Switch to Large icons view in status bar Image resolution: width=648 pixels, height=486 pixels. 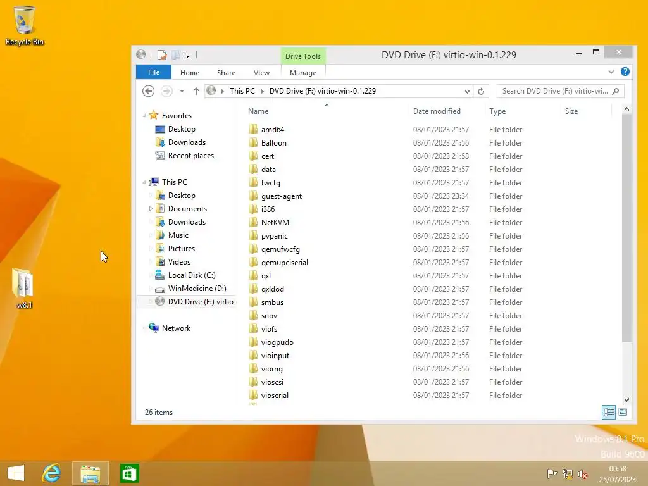[x=623, y=412]
